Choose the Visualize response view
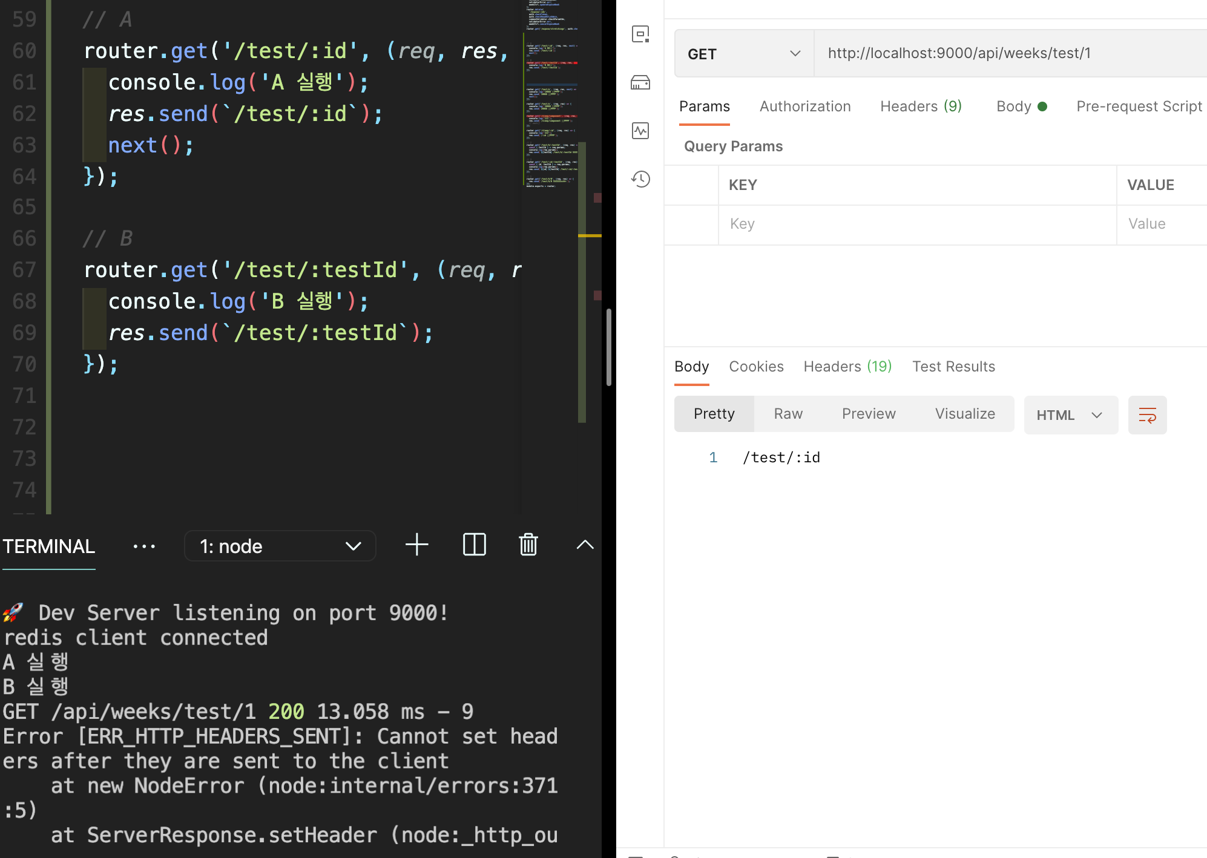1207x858 pixels. tap(965, 414)
